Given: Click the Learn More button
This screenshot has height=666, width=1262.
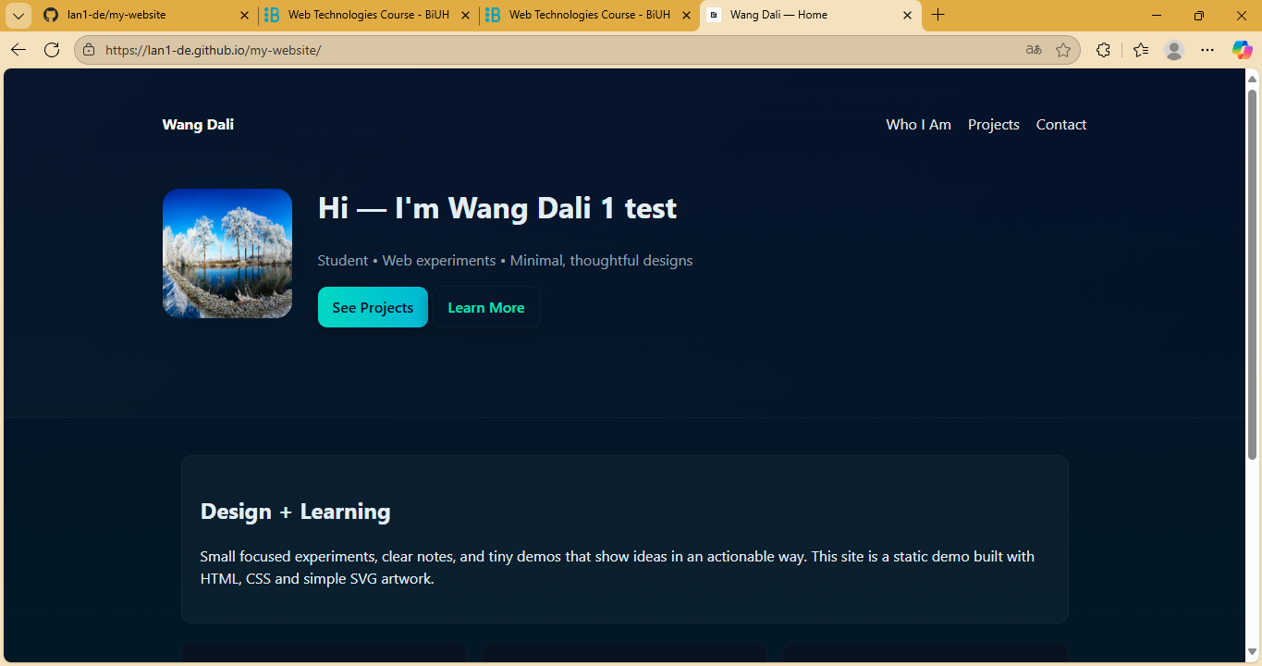Looking at the screenshot, I should click(x=486, y=307).
